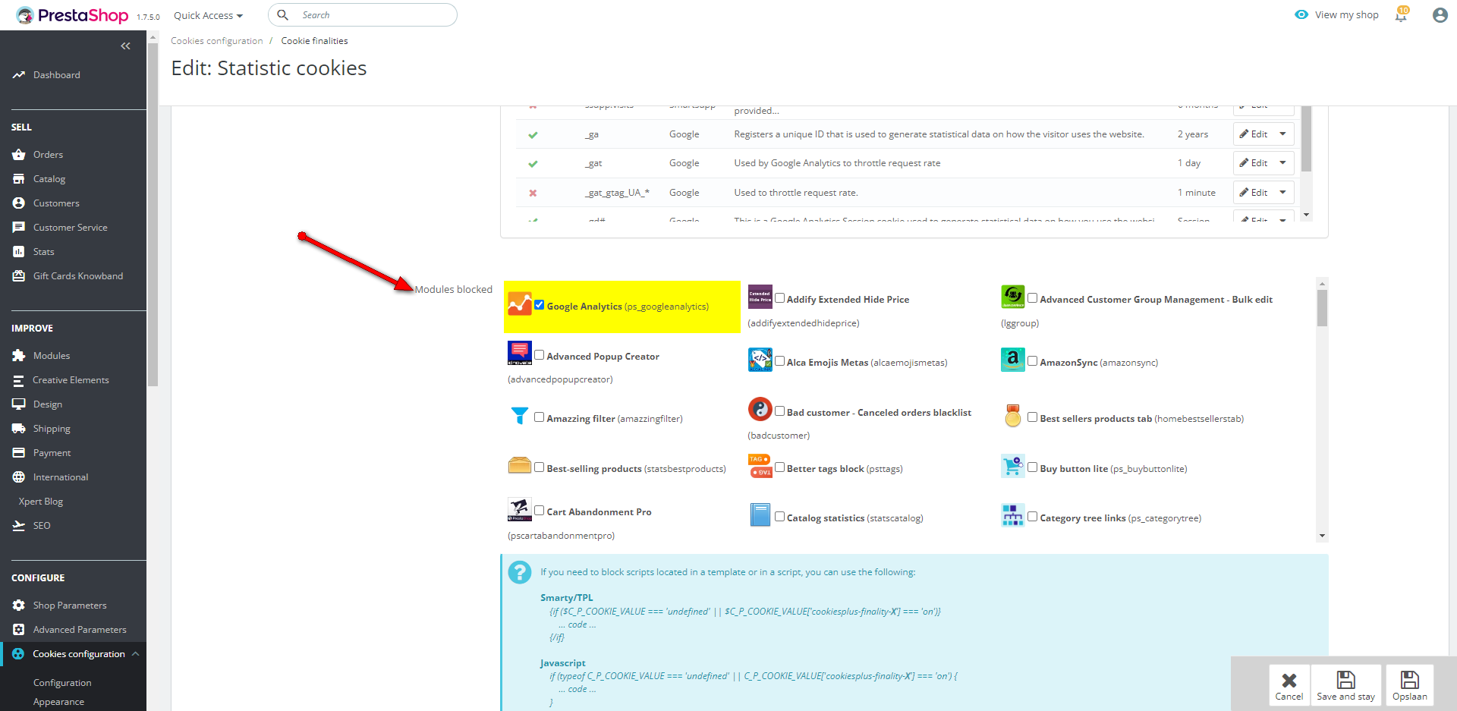The height and width of the screenshot is (711, 1457).
Task: Open notifications bell icon
Action: coord(1401,15)
